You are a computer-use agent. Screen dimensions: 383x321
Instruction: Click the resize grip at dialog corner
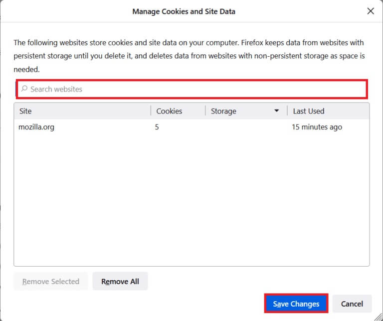pos(379,317)
